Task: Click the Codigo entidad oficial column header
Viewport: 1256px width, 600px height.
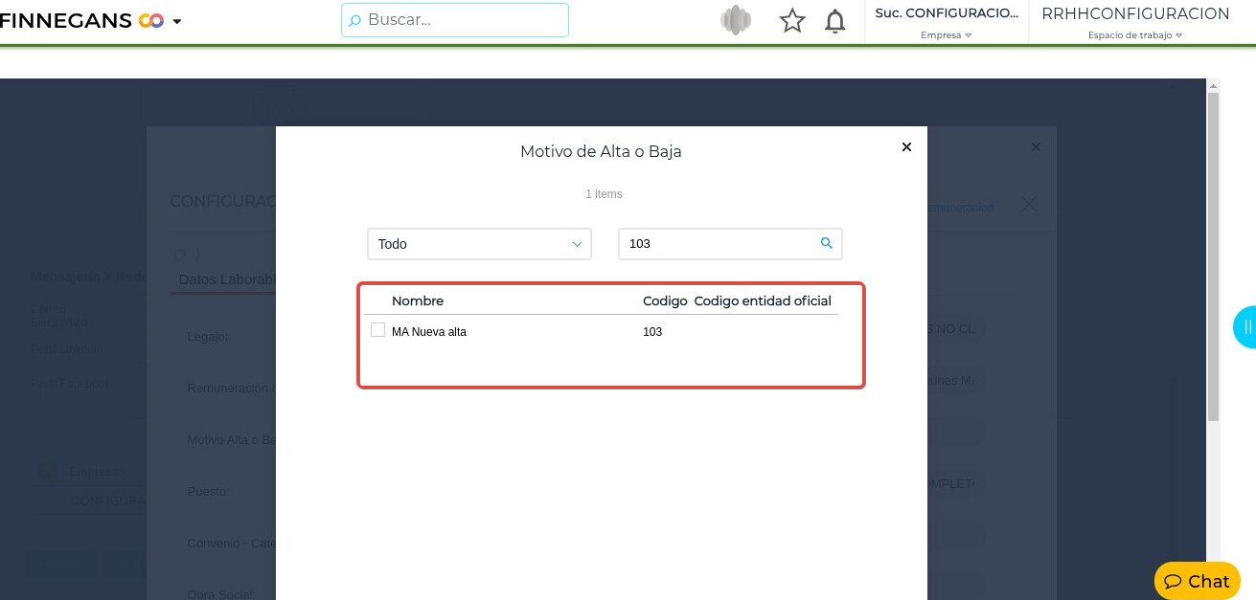Action: click(763, 300)
